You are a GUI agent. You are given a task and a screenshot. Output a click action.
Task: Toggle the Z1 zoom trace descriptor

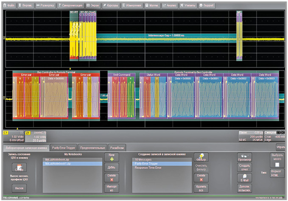[36, 135]
